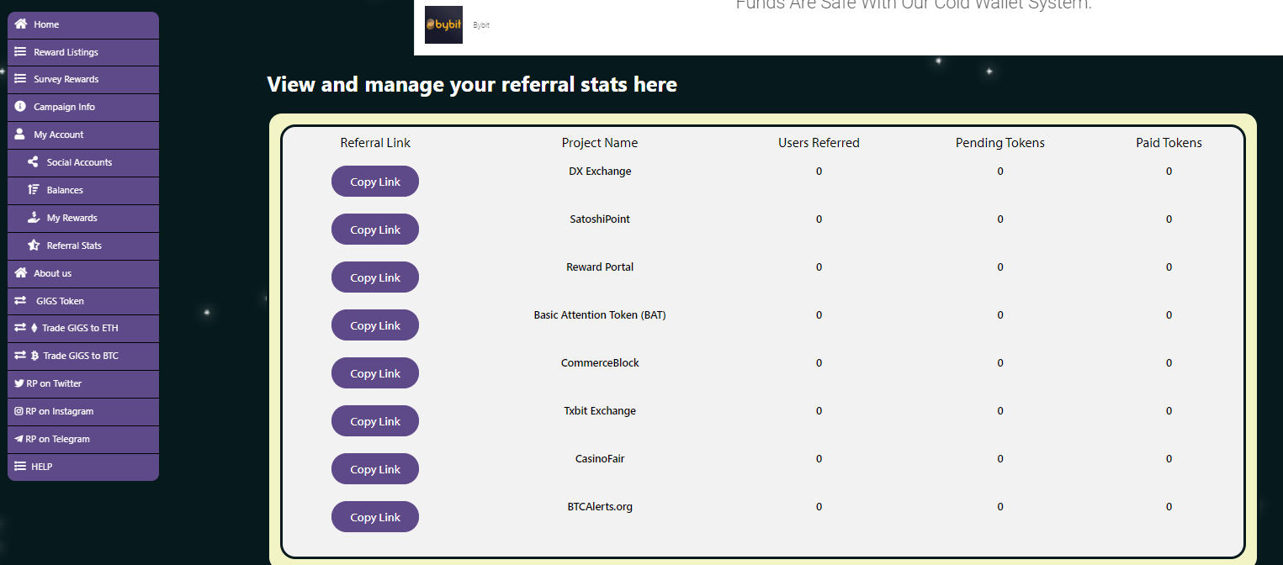
Task: Click the Campaign Info info icon
Action: 20,107
